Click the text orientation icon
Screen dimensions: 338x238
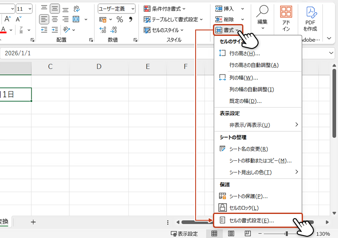(x=66, y=30)
